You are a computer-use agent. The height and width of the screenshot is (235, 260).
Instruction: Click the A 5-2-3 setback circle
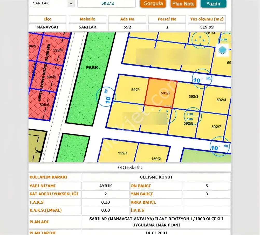(x=200, y=40)
